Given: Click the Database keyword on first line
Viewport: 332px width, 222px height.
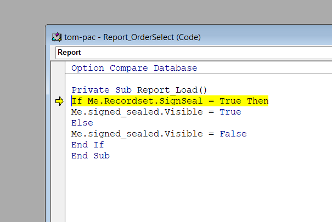Looking at the screenshot, I should [175, 68].
